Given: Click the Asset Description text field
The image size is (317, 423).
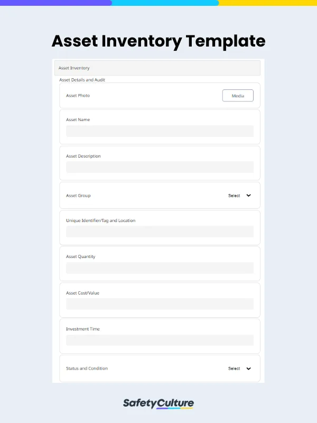Looking at the screenshot, I should coord(160,167).
